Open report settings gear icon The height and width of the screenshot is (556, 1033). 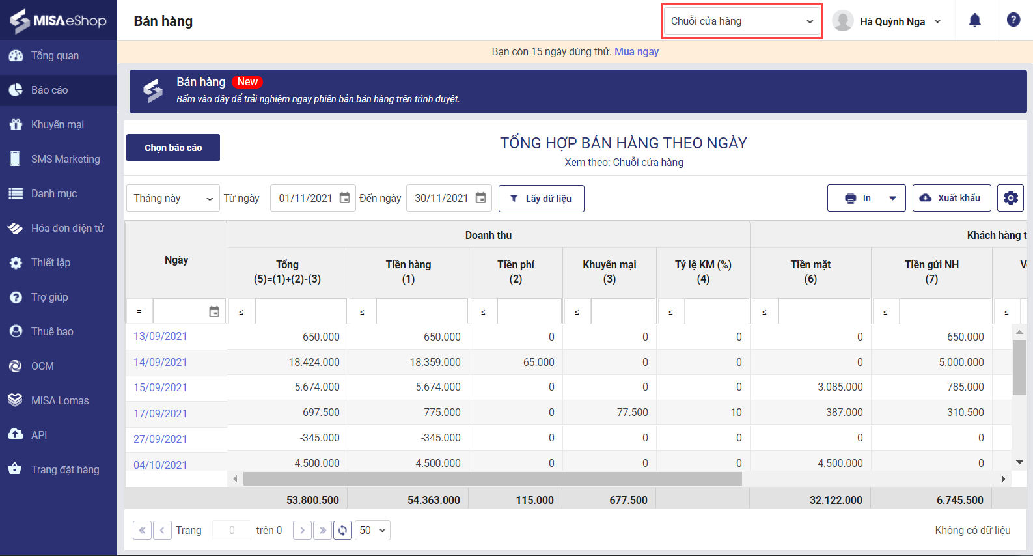tap(1010, 198)
